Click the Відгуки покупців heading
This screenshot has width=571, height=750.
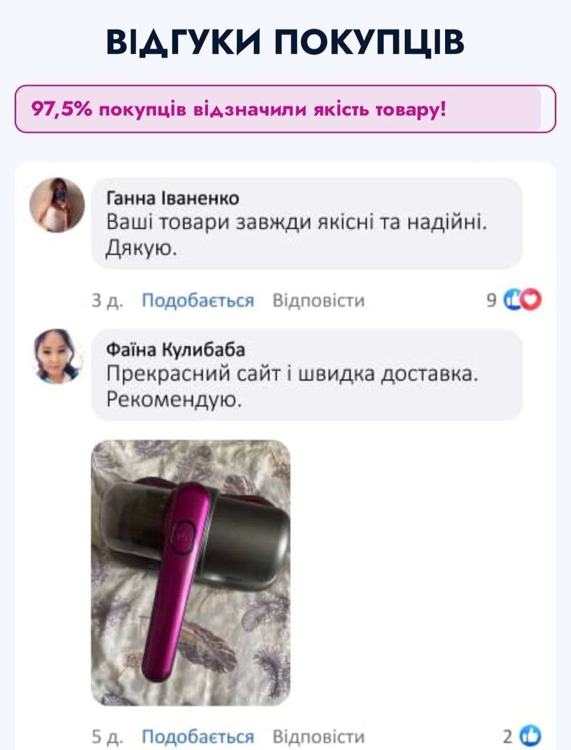click(x=285, y=41)
